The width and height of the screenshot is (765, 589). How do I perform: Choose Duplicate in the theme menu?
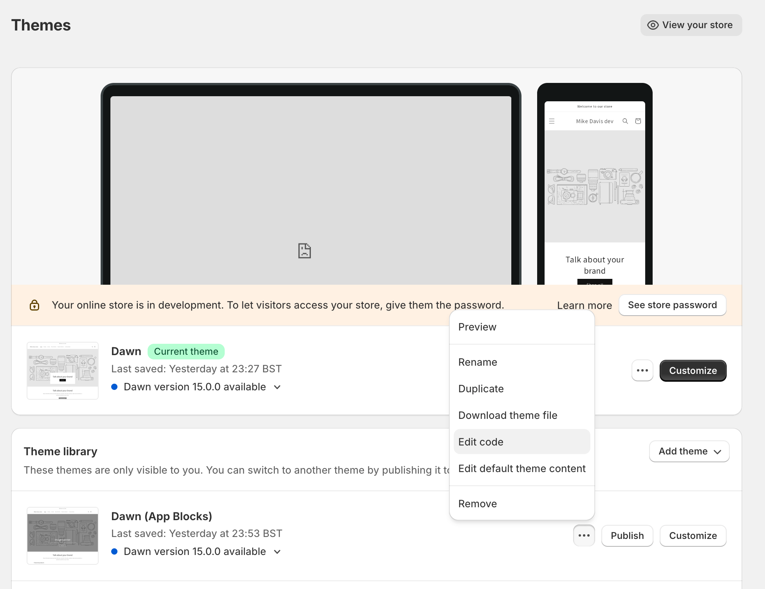[x=481, y=389]
